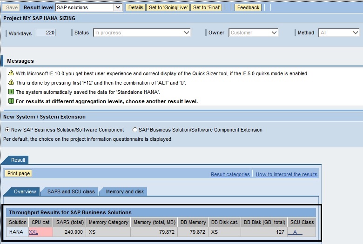Click the Solution column header
Image resolution: width=363 pixels, height=244 pixels.
pyautogui.click(x=17, y=222)
